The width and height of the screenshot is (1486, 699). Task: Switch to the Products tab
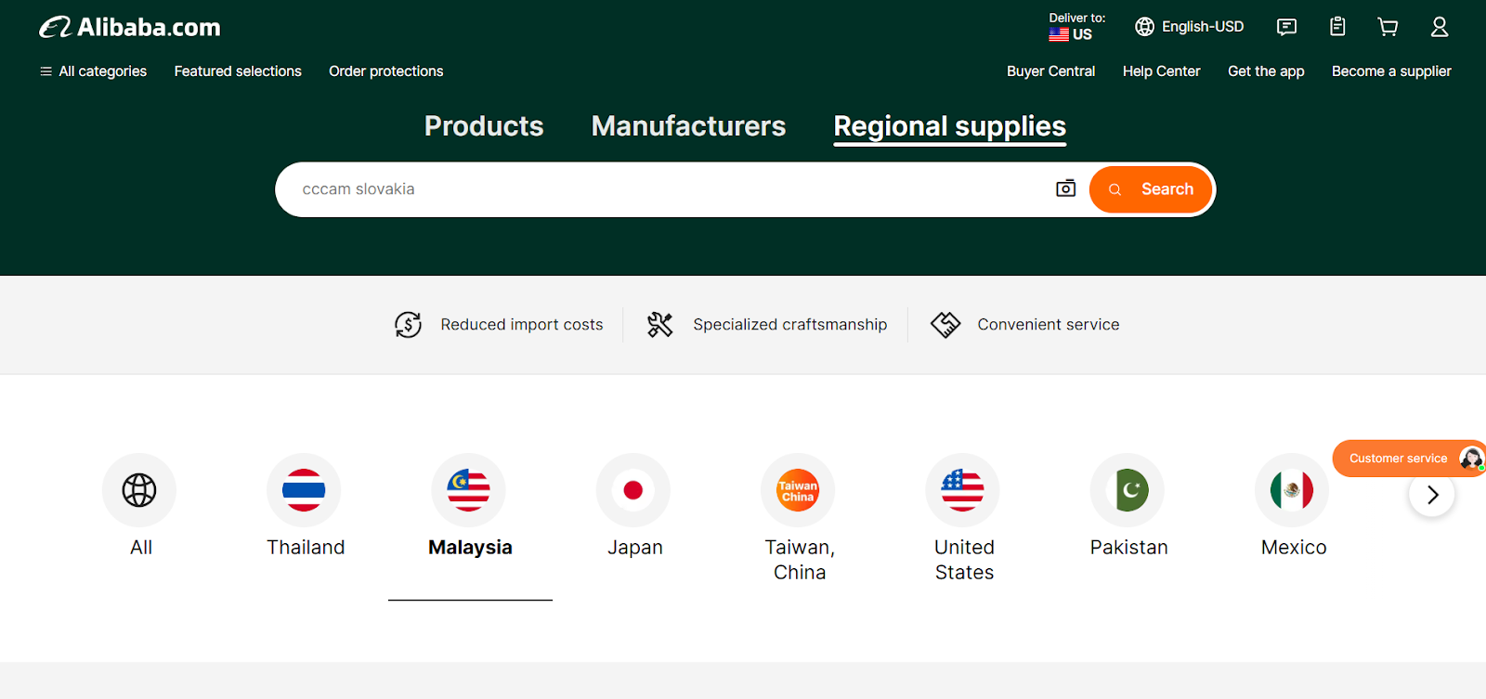pos(484,126)
